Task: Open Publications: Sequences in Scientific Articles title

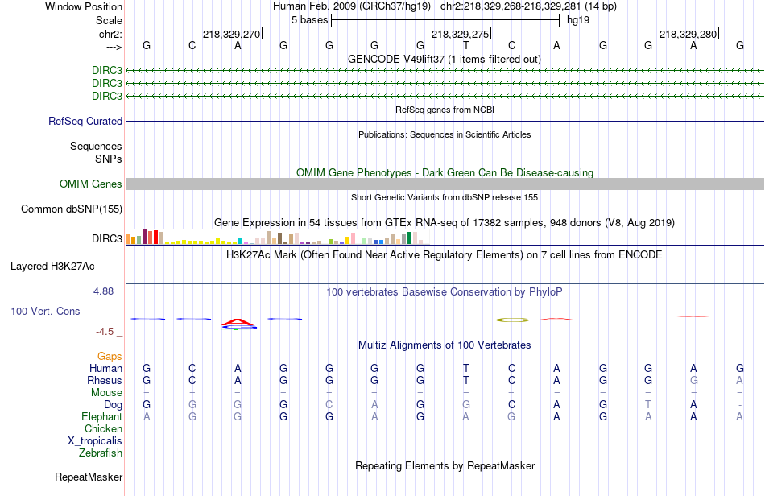Action: click(445, 134)
